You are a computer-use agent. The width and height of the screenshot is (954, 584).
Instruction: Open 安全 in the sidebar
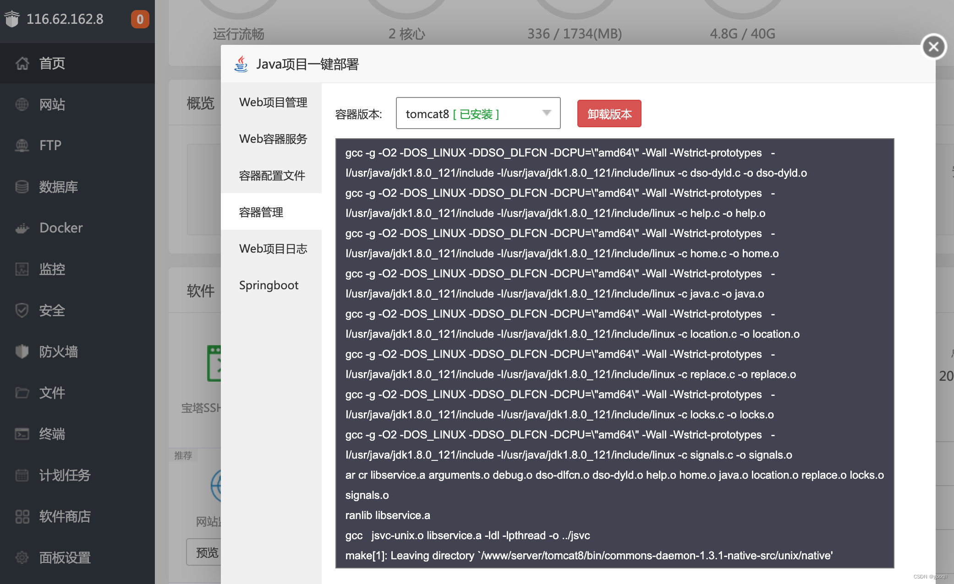77,310
